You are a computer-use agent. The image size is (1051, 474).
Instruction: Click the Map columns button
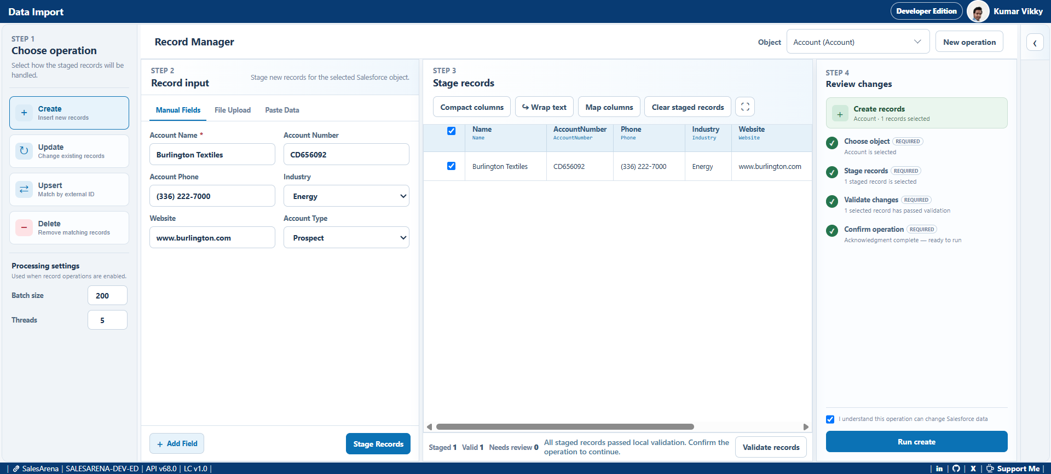tap(609, 107)
